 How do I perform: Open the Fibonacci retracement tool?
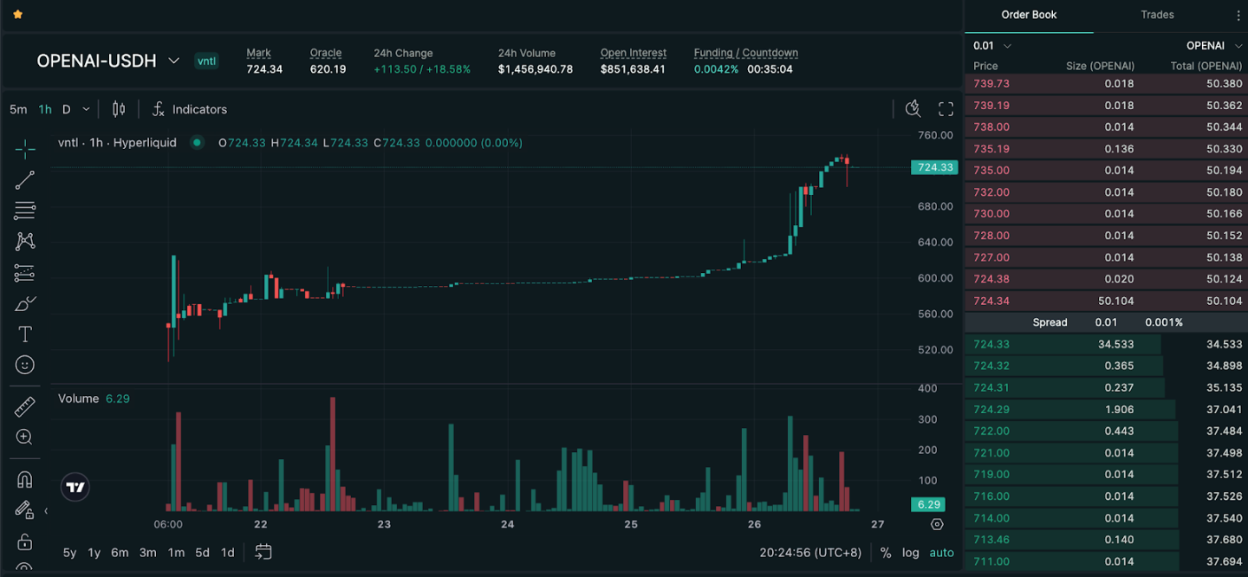click(x=25, y=211)
